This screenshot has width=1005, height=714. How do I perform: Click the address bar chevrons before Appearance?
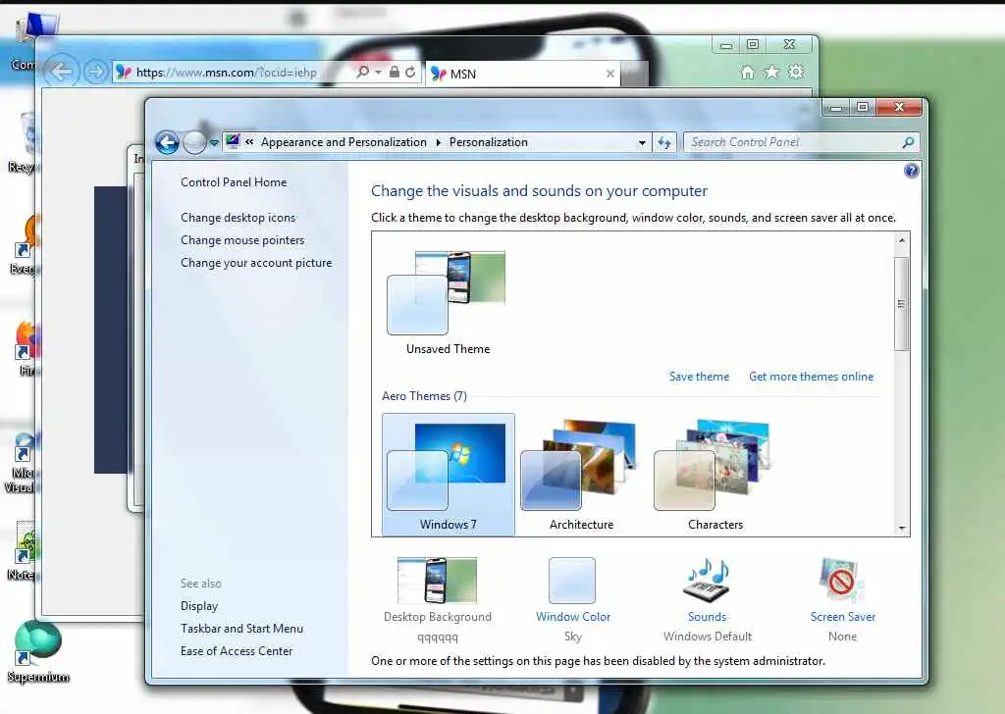click(249, 142)
